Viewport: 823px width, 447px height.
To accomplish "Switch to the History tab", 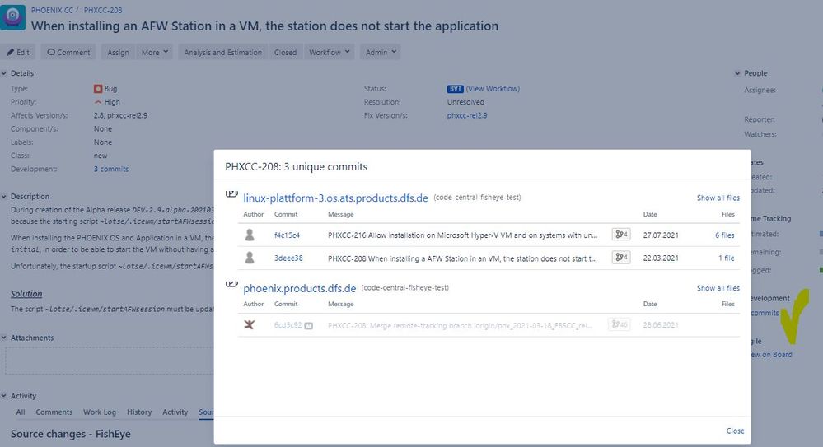I will point(139,412).
